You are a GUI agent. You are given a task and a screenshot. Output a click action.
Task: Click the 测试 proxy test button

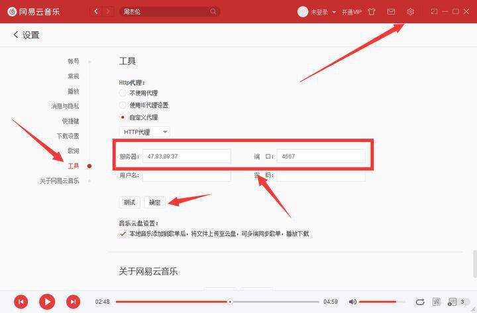pos(130,202)
